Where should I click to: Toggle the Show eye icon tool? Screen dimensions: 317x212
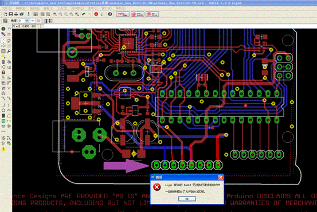pos(9,29)
